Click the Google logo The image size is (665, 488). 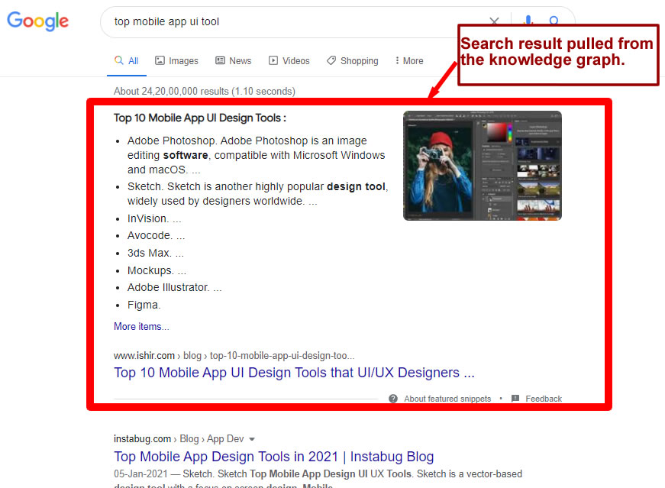point(37,21)
